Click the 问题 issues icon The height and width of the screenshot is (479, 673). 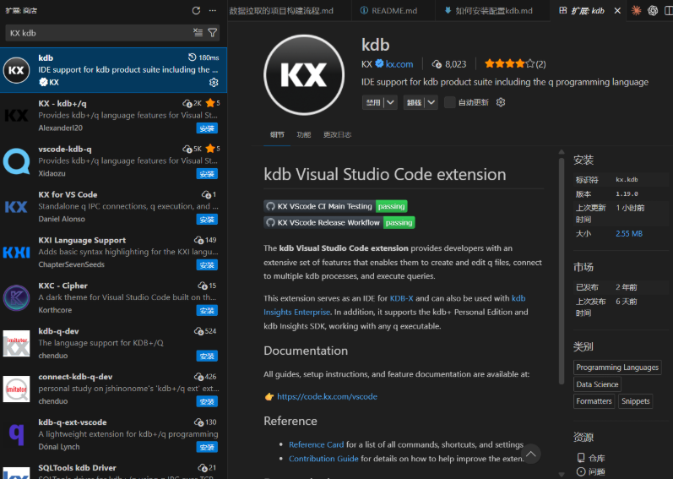click(x=581, y=471)
